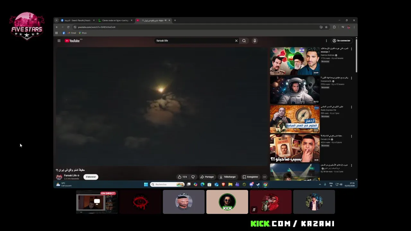Clear the search box with the X icon
The width and height of the screenshot is (411, 231).
point(236,41)
